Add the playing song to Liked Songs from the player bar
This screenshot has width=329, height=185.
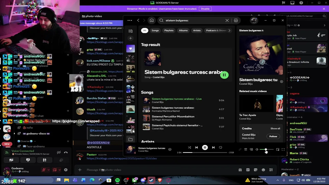pos(170,149)
